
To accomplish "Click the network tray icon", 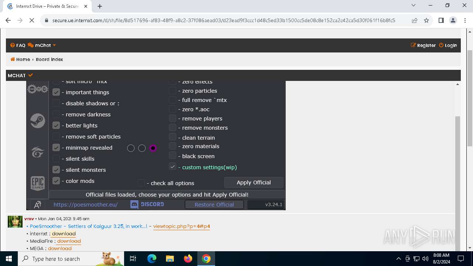I will 416,259.
